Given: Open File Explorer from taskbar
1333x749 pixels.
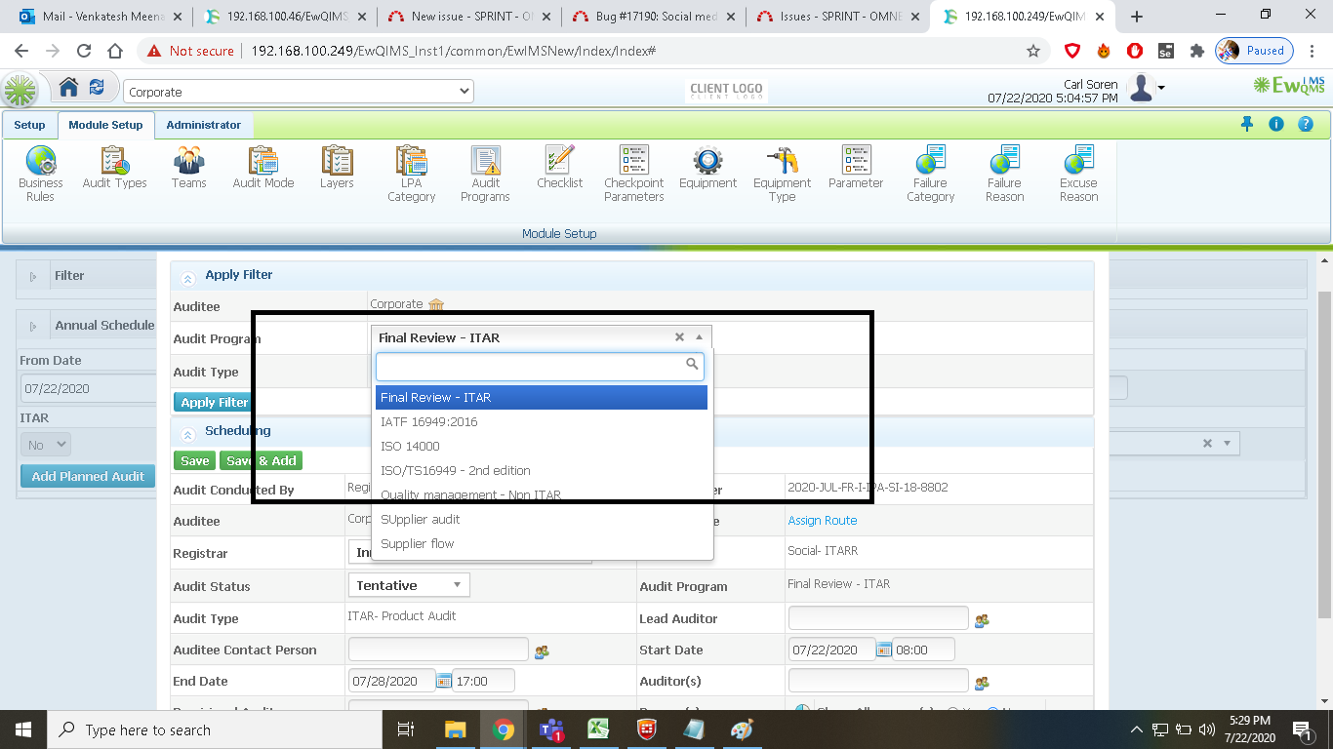Looking at the screenshot, I should (456, 729).
